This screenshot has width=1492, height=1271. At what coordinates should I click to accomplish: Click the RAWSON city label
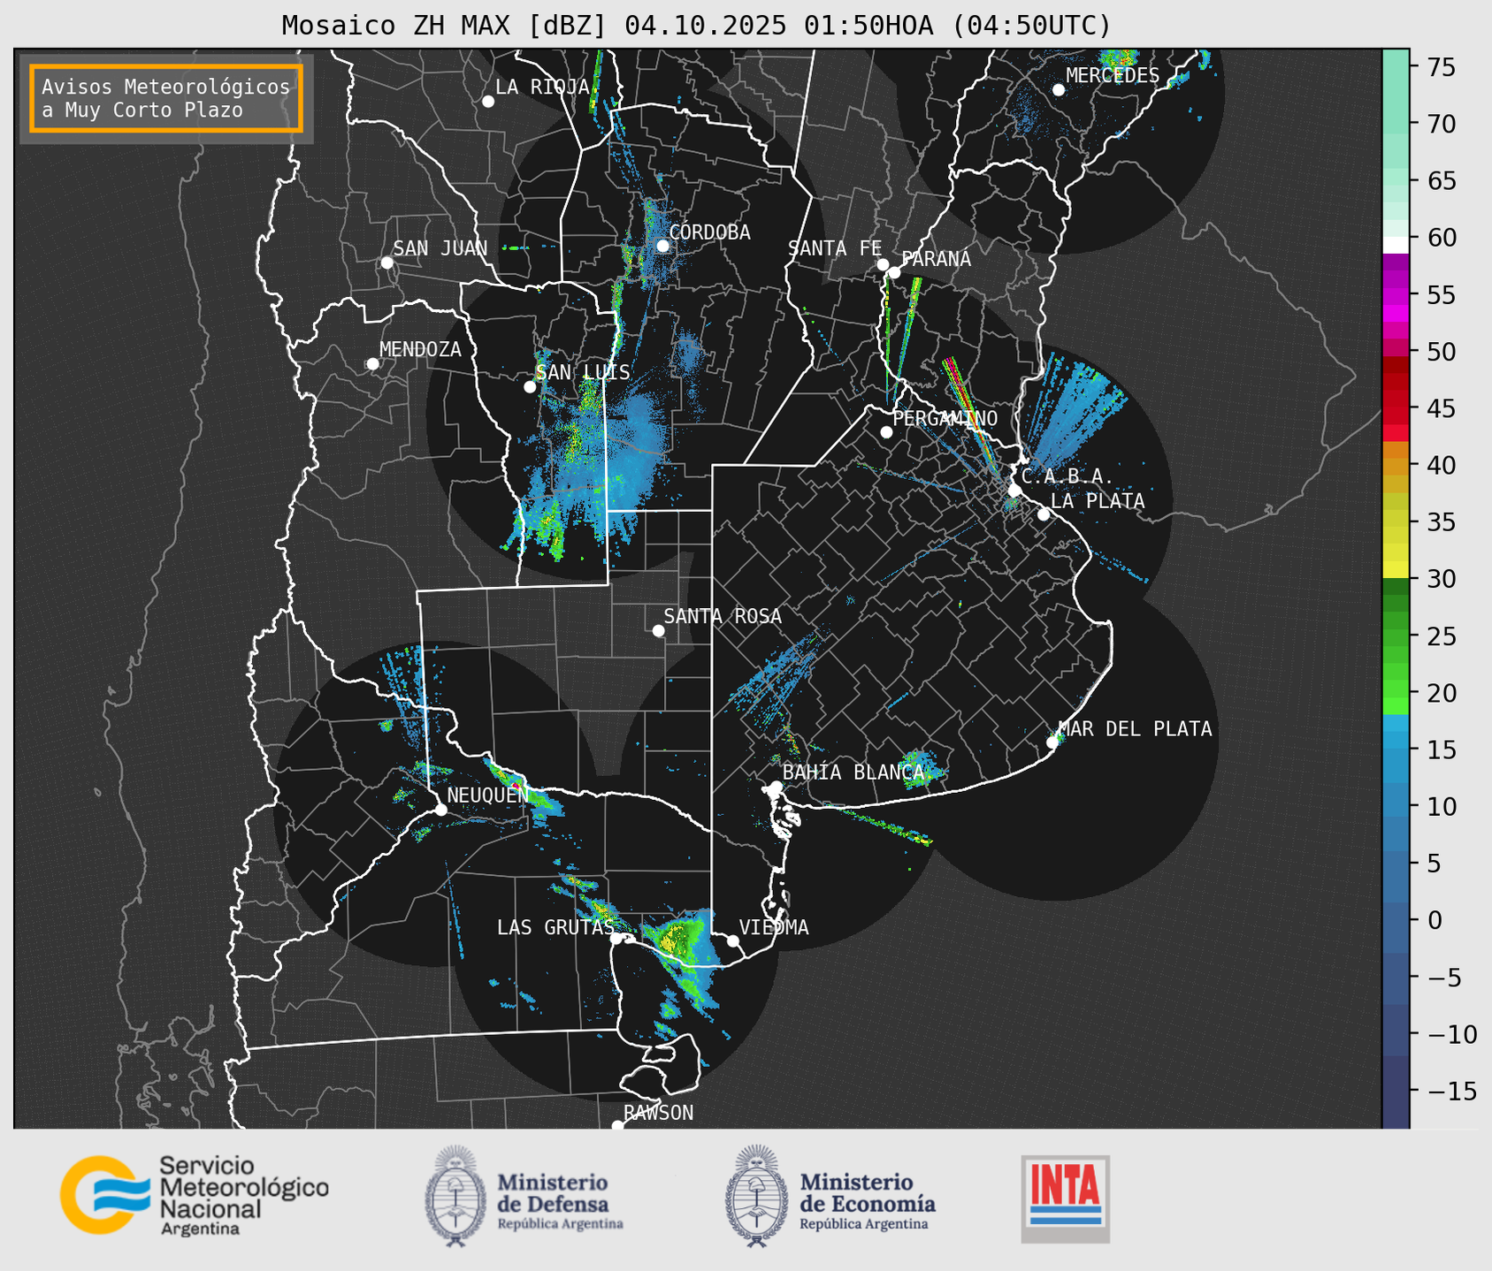[658, 1113]
